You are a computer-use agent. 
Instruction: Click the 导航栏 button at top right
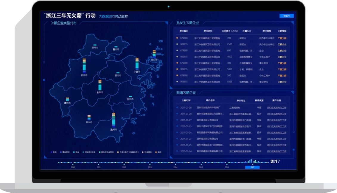coord(286,16)
